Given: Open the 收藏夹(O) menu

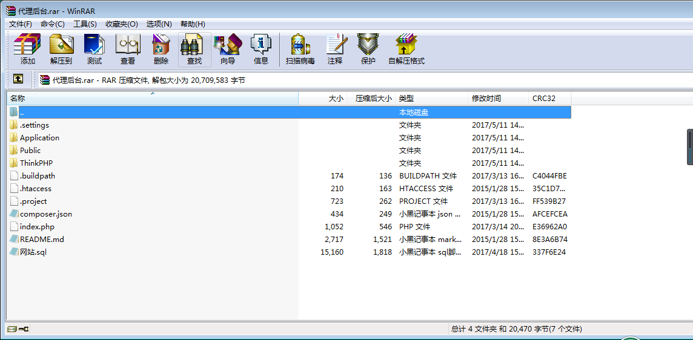Looking at the screenshot, I should point(122,24).
